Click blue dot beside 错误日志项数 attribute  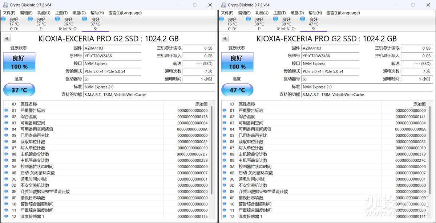6,198
